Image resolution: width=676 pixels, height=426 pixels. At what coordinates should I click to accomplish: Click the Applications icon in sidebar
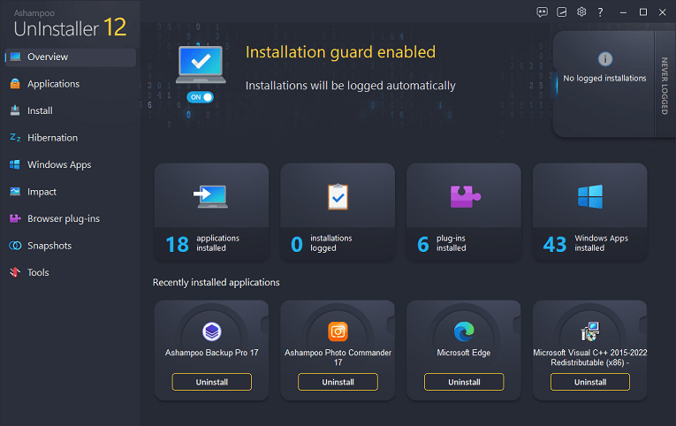pos(15,84)
